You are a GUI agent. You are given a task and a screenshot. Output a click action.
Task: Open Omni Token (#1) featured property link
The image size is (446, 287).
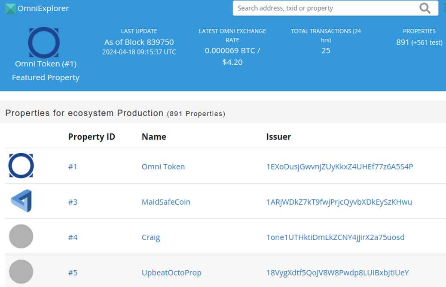pos(46,63)
